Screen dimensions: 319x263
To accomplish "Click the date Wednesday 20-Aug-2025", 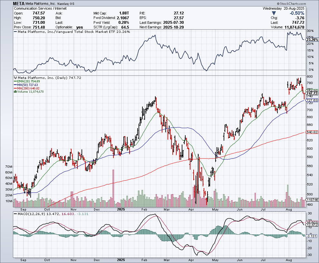I will [x=284, y=8].
